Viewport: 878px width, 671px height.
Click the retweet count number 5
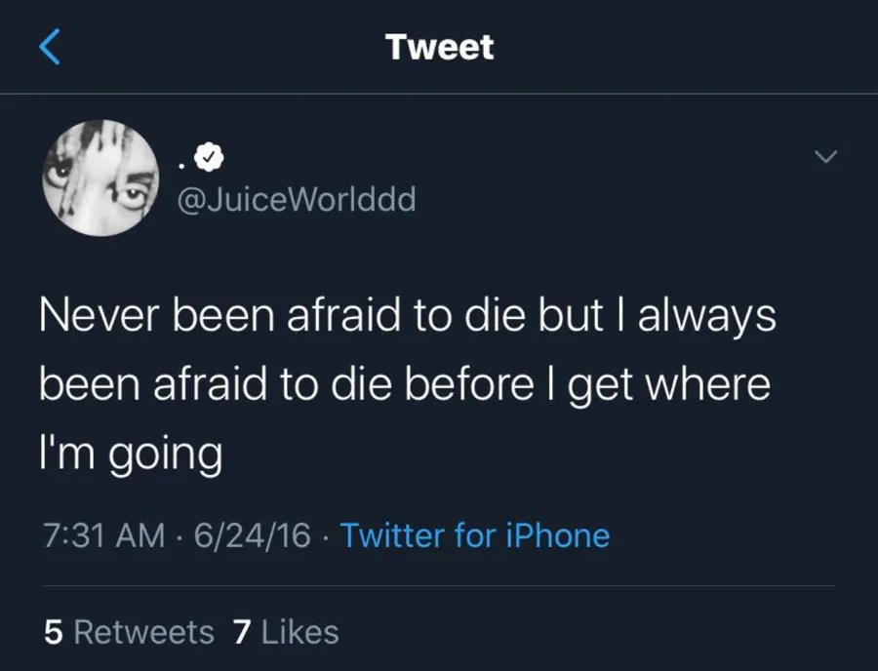54,632
